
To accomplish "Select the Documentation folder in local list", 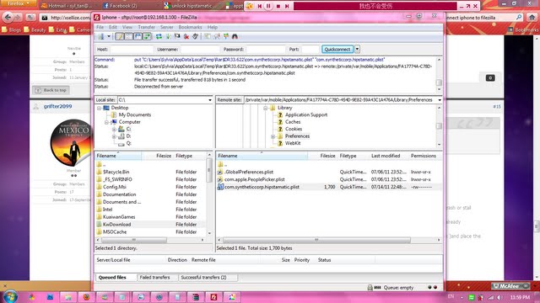I will click(120, 194).
